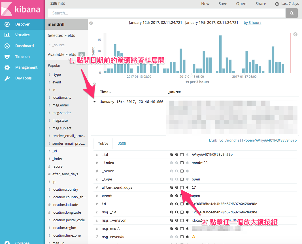The width and height of the screenshot is (302, 244).
Task: Toggle after_send_days column in table
Action: point(182,188)
